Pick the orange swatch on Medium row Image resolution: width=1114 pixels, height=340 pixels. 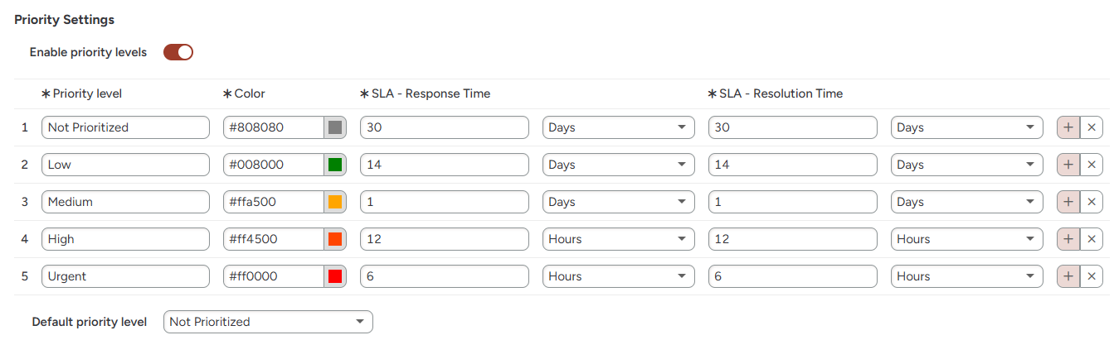point(335,202)
